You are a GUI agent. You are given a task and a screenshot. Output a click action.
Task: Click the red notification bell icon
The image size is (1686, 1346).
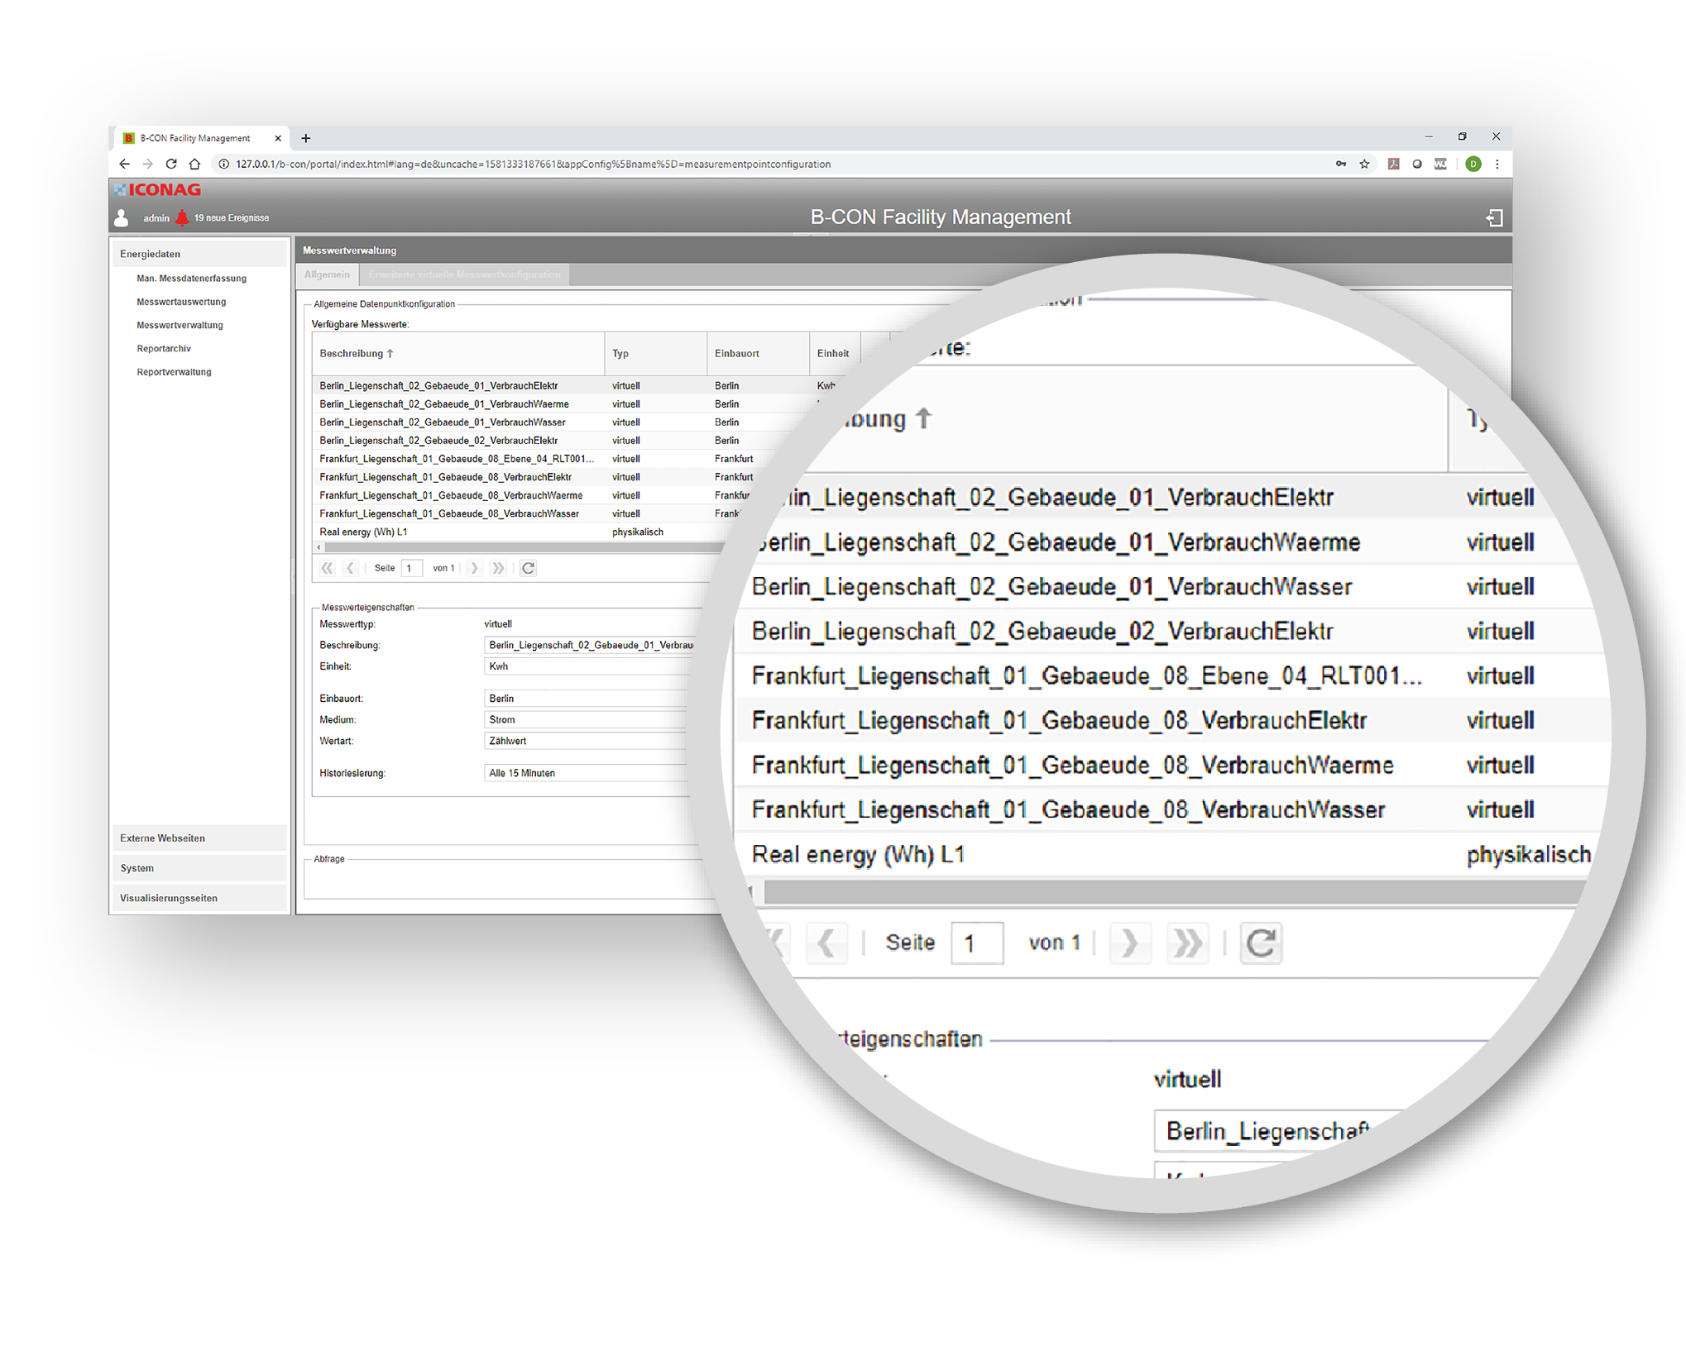click(182, 218)
